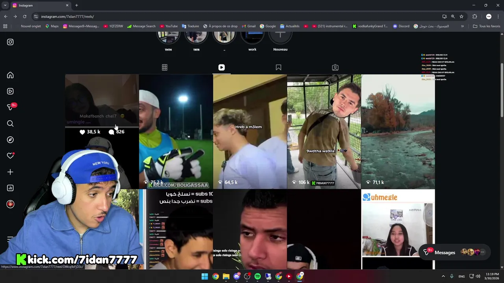
Task: Open the '1QTZERW' bookmark
Action: point(113,26)
